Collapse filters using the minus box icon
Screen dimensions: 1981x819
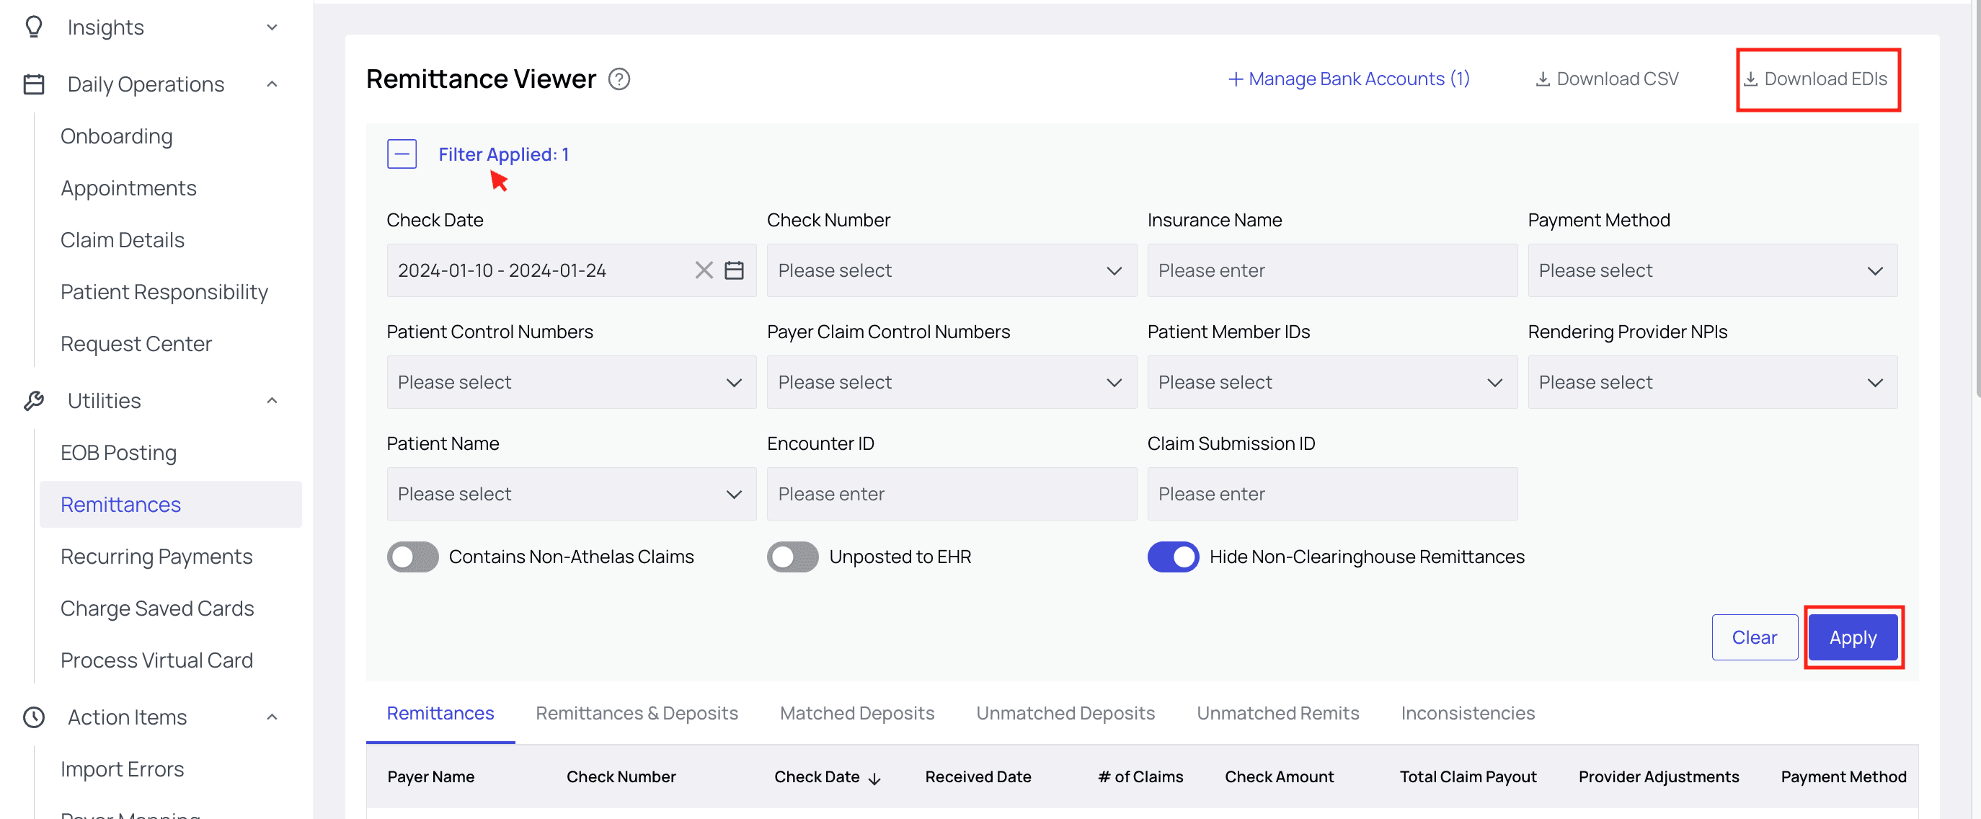click(x=402, y=154)
